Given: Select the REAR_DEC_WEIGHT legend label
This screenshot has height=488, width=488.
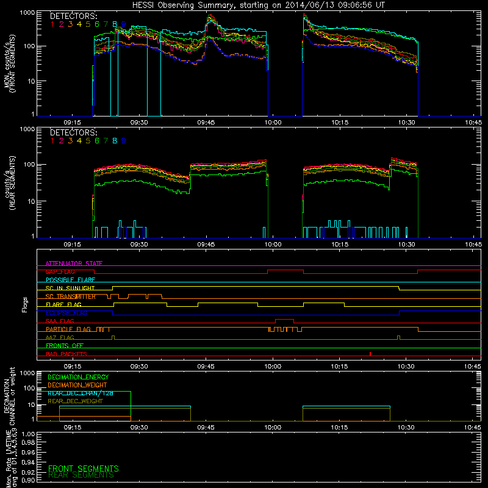Looking at the screenshot, I should (75, 401).
